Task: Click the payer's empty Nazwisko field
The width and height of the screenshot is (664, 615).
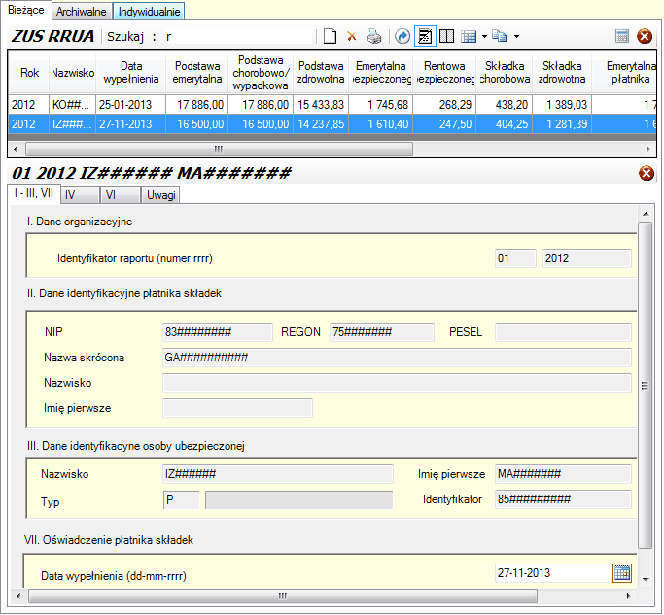Action: point(397,383)
